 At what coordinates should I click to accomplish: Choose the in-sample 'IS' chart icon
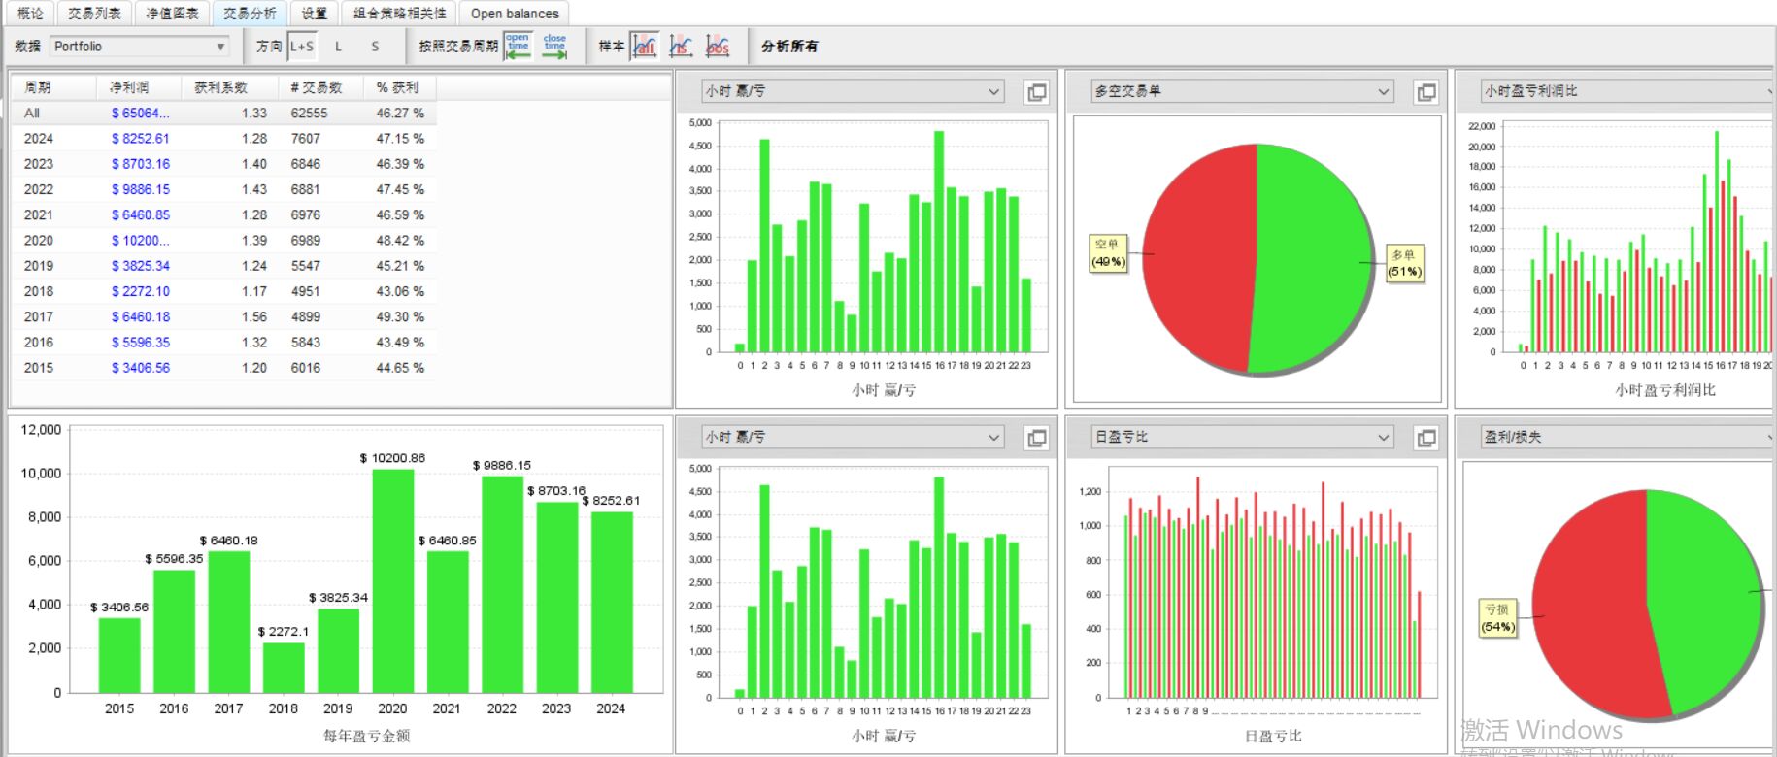681,46
